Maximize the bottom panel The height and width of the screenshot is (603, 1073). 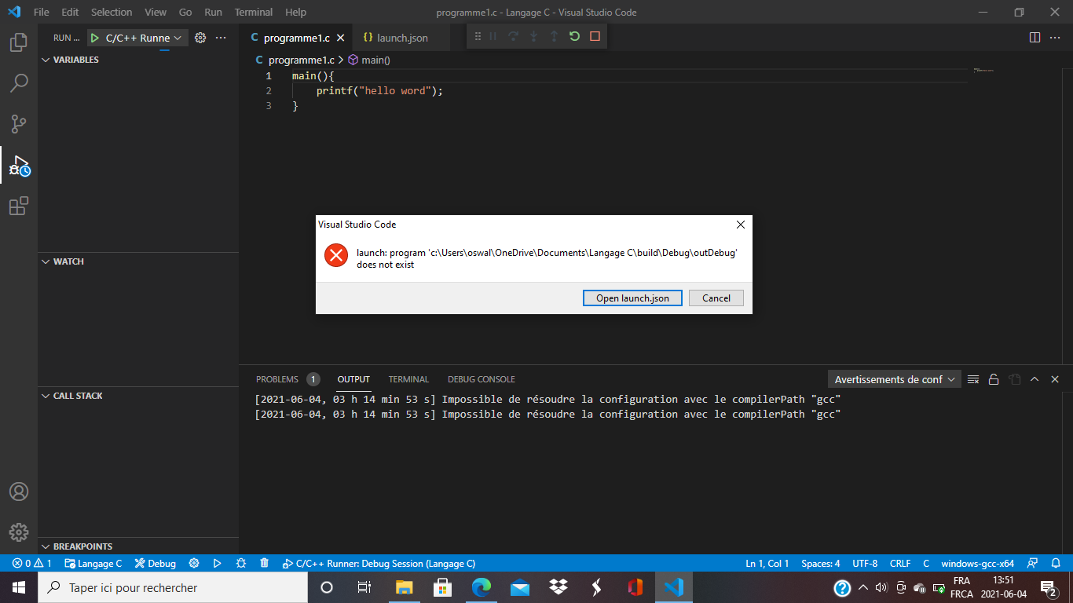click(x=1035, y=379)
